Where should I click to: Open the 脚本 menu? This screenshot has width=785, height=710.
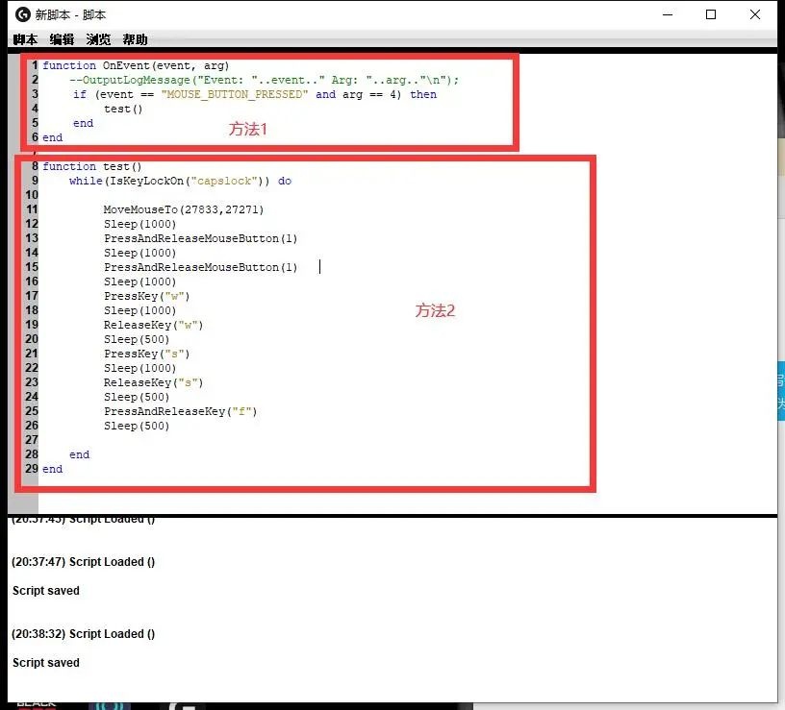coord(24,39)
